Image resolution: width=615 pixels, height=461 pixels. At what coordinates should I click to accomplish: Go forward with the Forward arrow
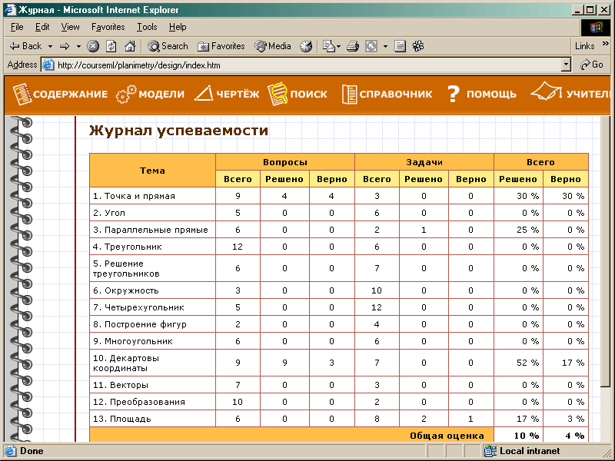click(65, 46)
